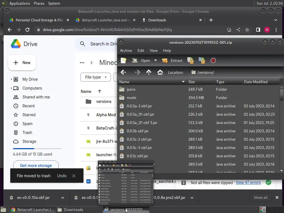Go to the archive home location
This screenshot has width=284, height=213.
160,72
